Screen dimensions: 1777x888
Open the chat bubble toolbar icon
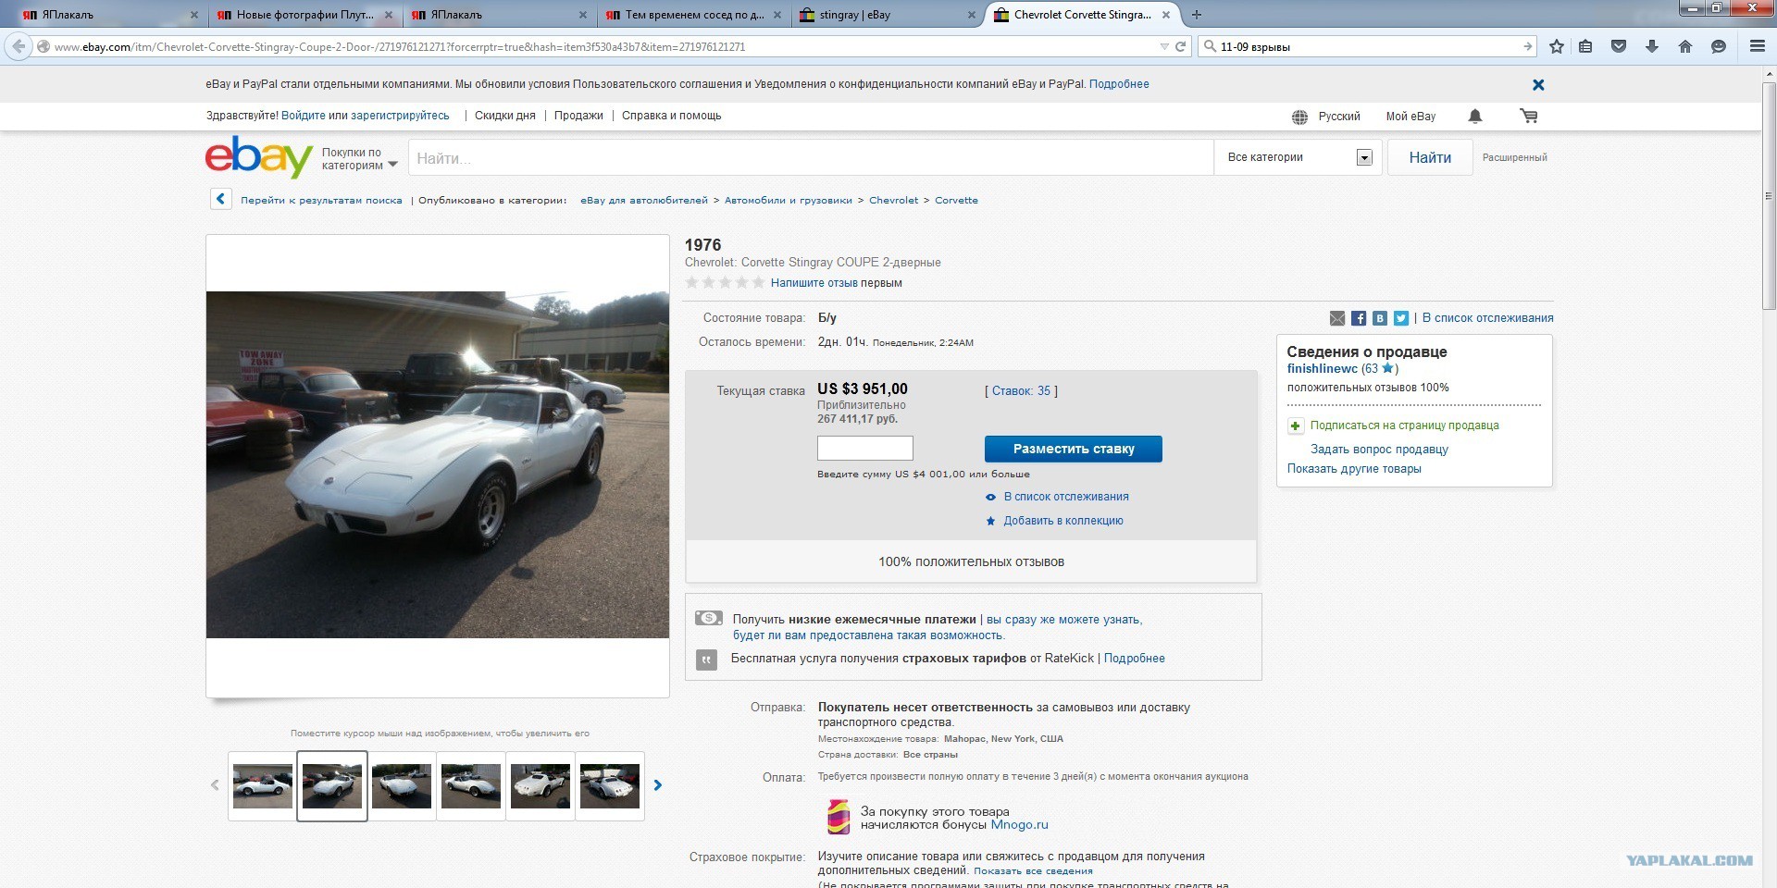pyautogui.click(x=1719, y=46)
